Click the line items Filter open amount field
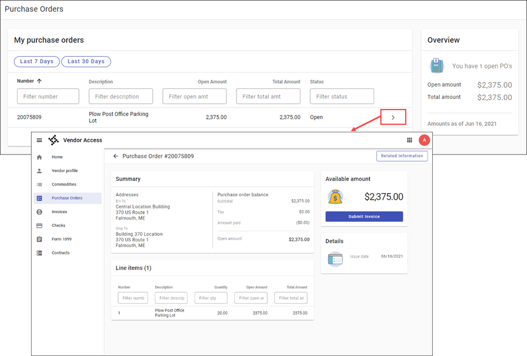Viewport: 527px width, 356px height. 251,298
